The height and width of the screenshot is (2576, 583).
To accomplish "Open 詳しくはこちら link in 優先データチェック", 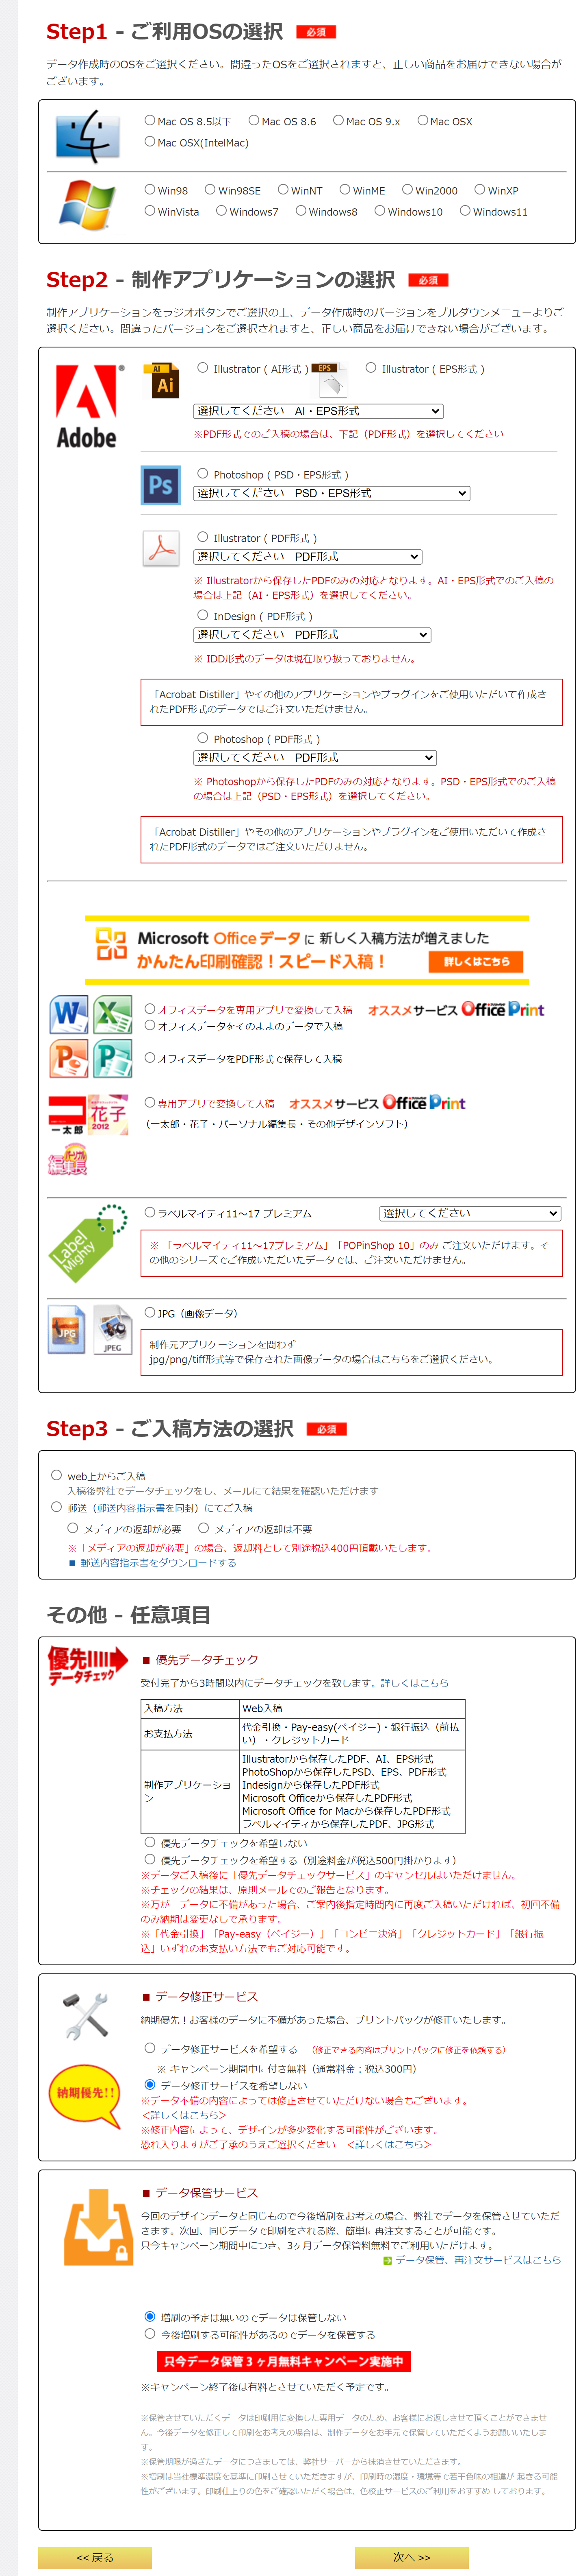I will pyautogui.click(x=414, y=1683).
